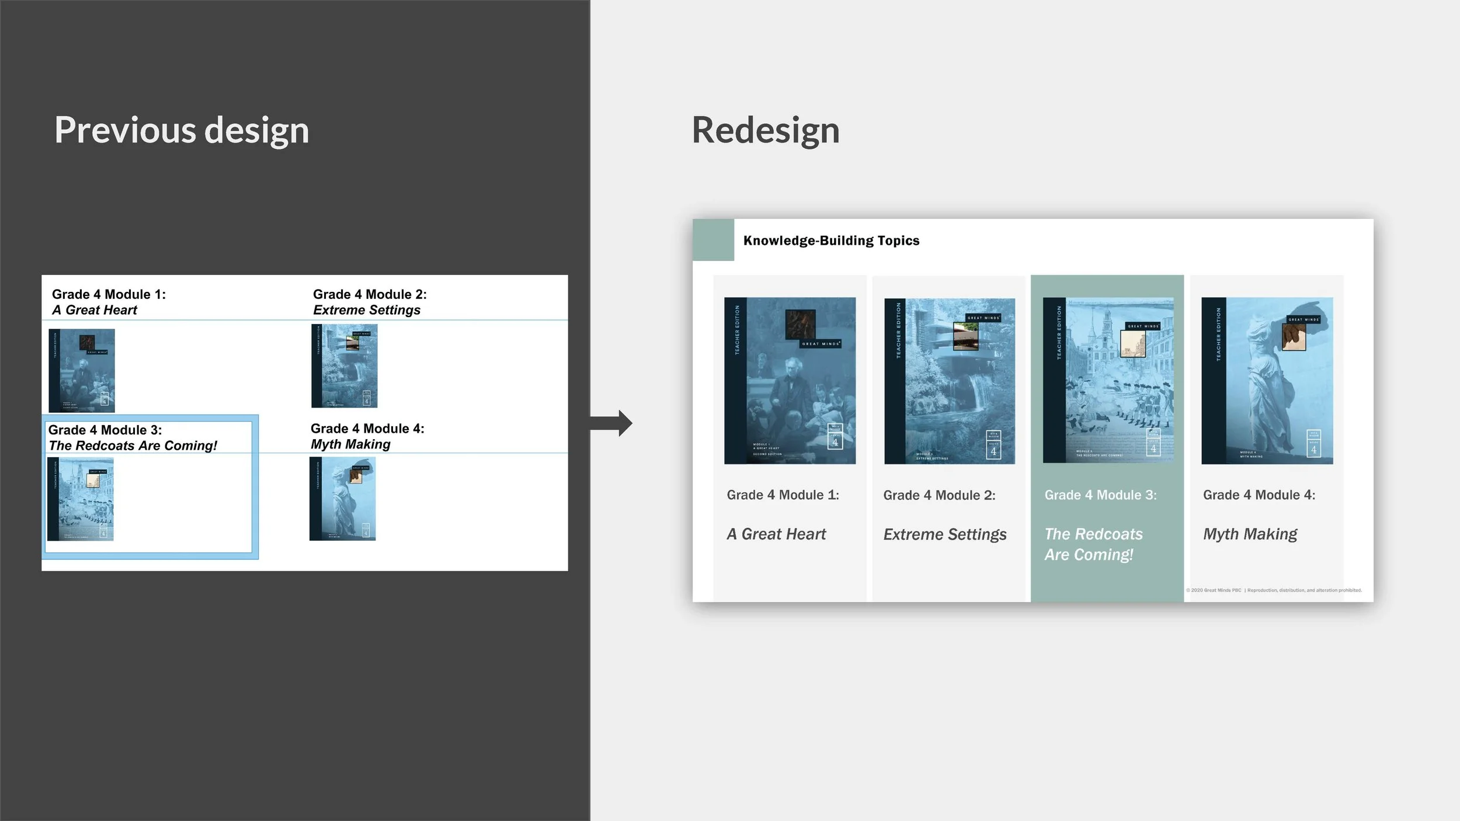Click 'Grade 4 Module 4:' label in redesign card
1460x821 pixels.
coord(1259,495)
